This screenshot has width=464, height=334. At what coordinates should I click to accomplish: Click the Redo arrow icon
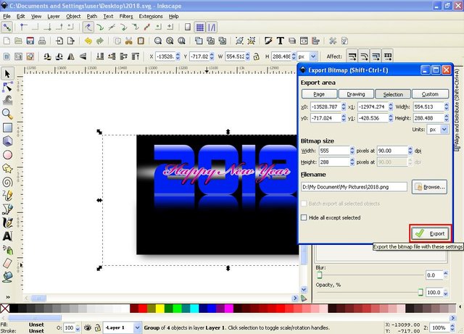[x=100, y=41]
